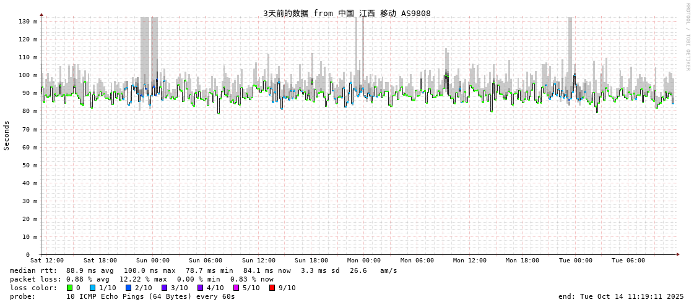Click the light blue 1/10 loss square
694x305 pixels.
[92, 288]
